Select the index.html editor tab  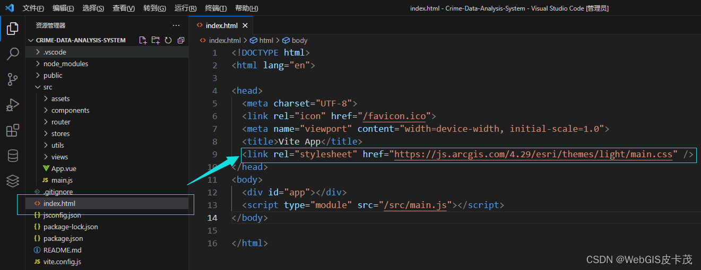pyautogui.click(x=221, y=25)
